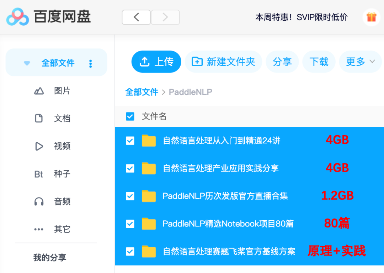Open the 图片 (Images) category icon

pyautogui.click(x=39, y=90)
